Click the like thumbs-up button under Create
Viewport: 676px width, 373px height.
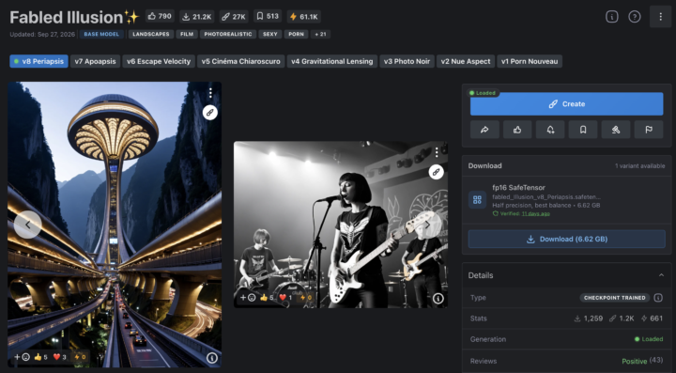click(517, 130)
